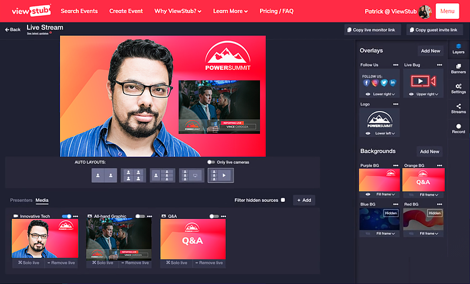
Task: Open the Banners sidebar panel
Action: click(458, 69)
